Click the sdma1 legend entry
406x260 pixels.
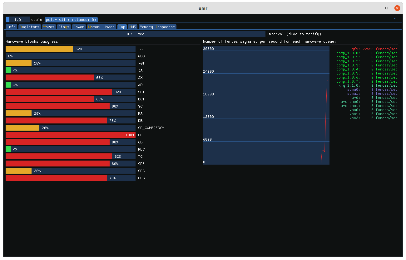click(372, 94)
